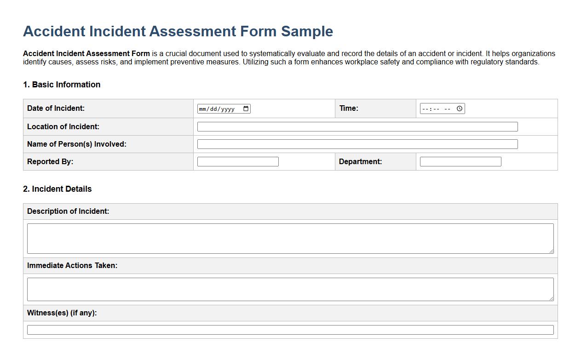Select the Location of Incident text box
Screen dimensions: 581x354
(x=357, y=126)
